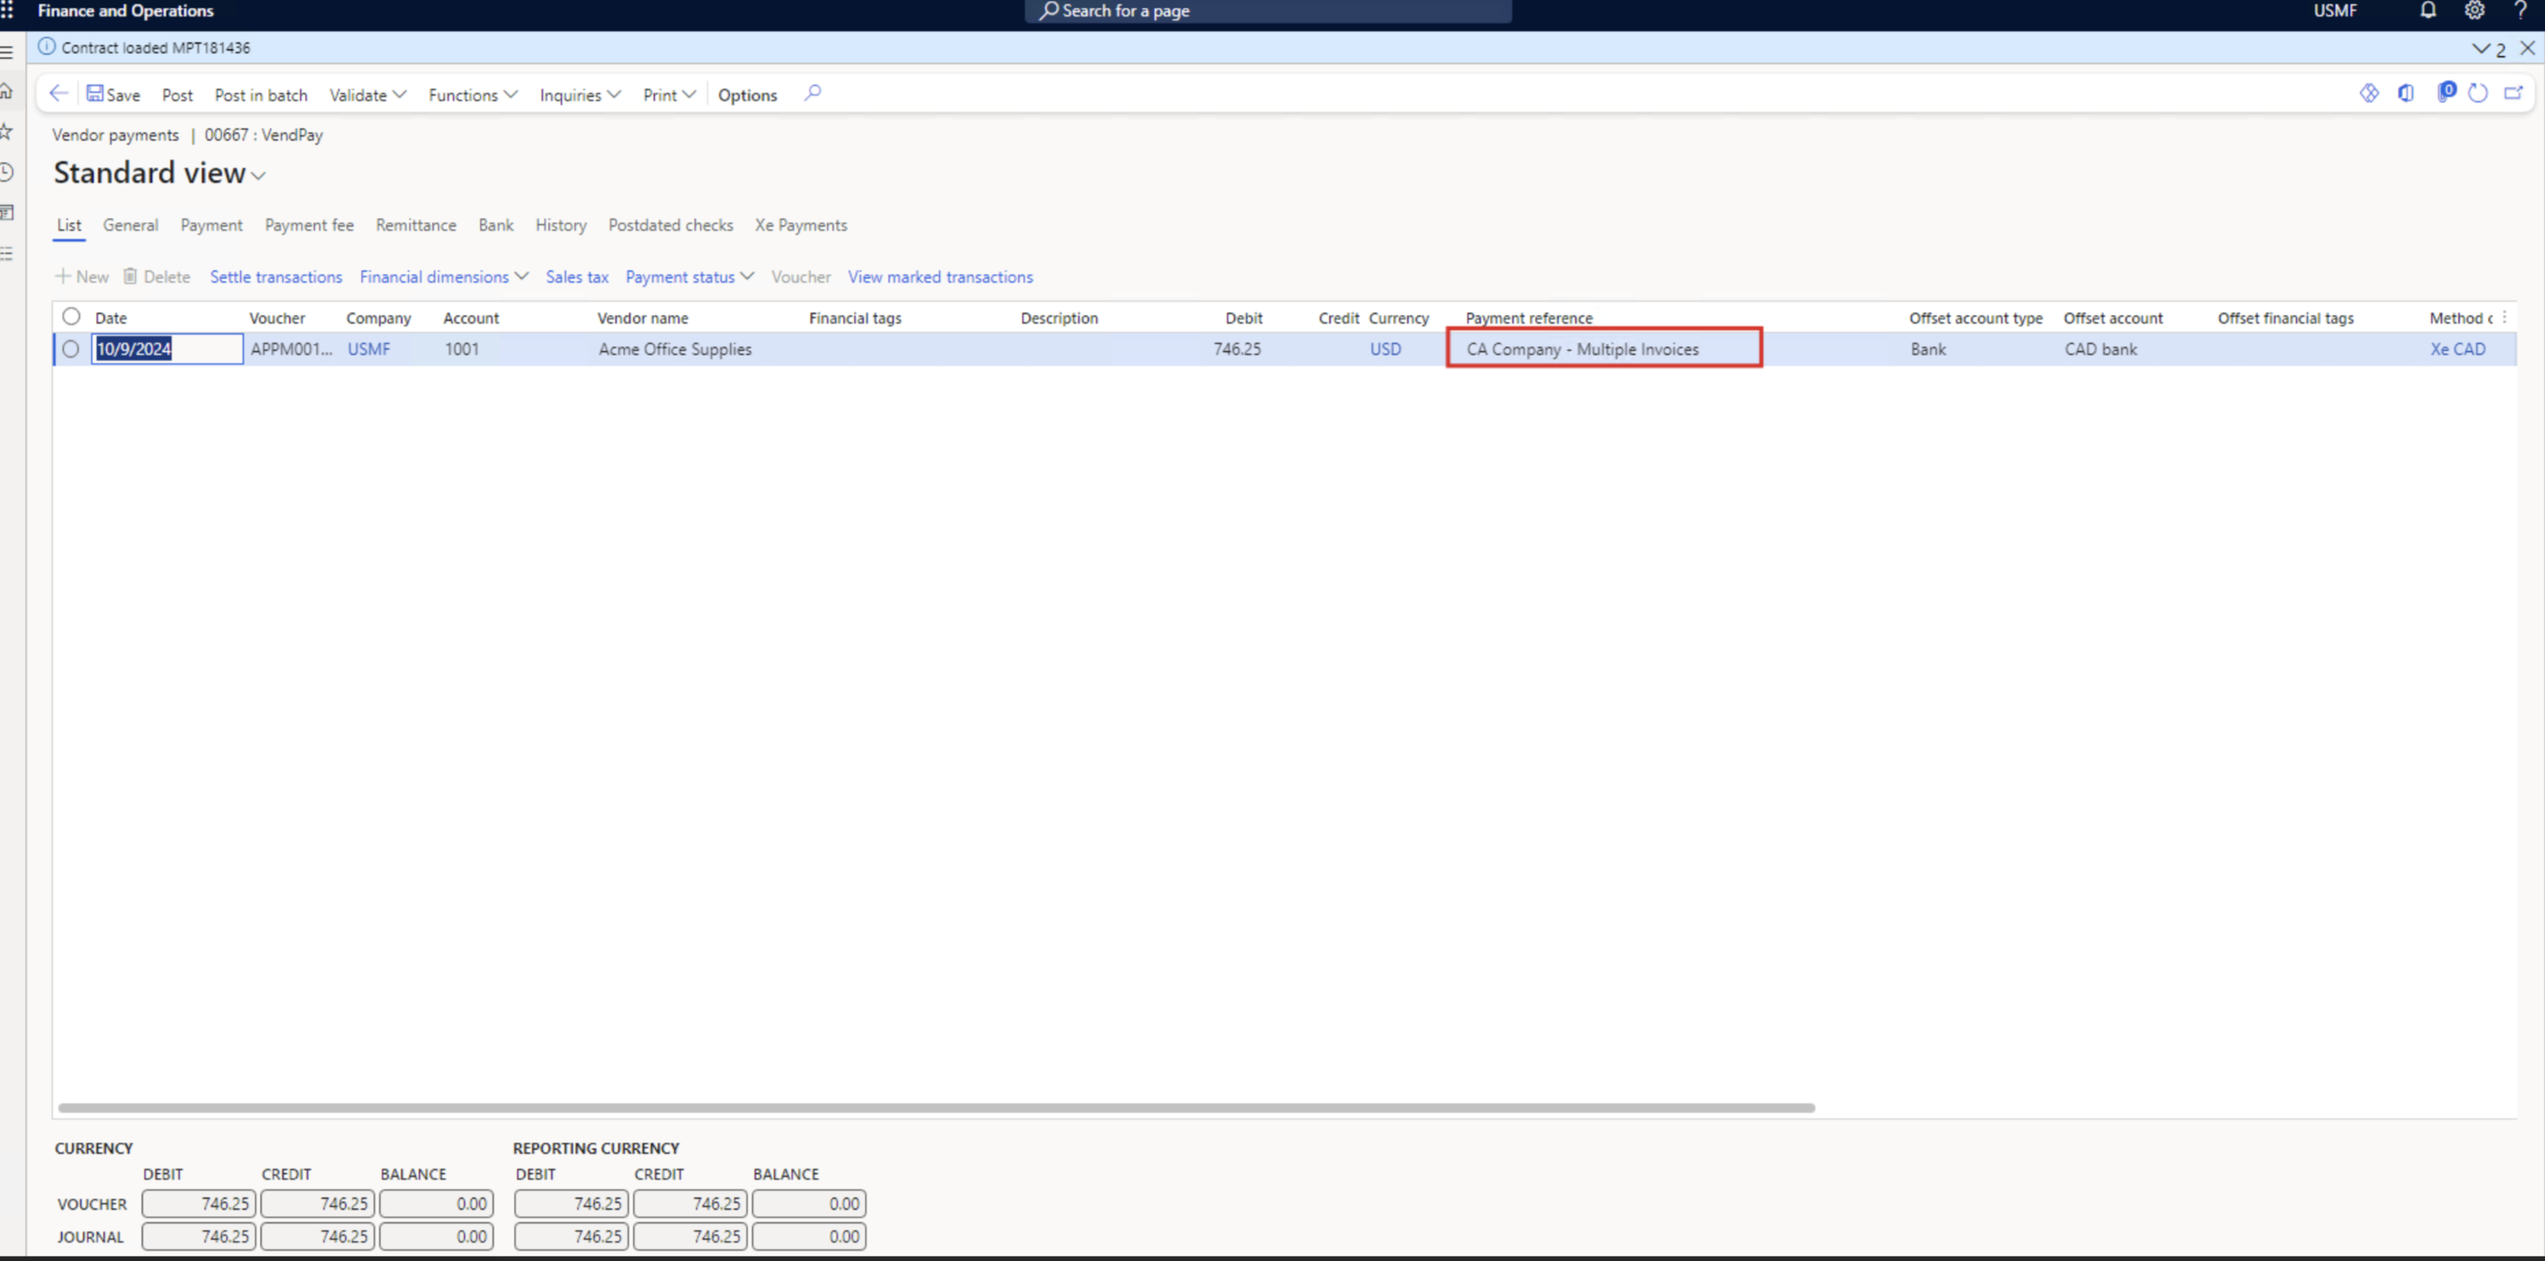Open Settings via the gear icon
This screenshot has height=1261, width=2545.
click(x=2474, y=11)
